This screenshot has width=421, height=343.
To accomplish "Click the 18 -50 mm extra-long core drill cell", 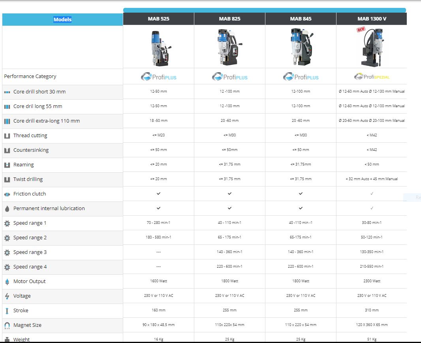I will pyautogui.click(x=158, y=121).
